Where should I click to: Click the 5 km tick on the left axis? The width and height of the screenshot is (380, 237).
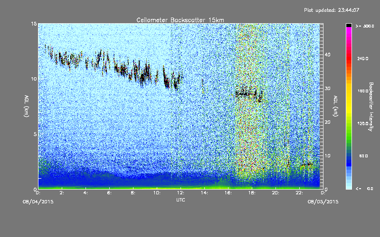point(35,134)
